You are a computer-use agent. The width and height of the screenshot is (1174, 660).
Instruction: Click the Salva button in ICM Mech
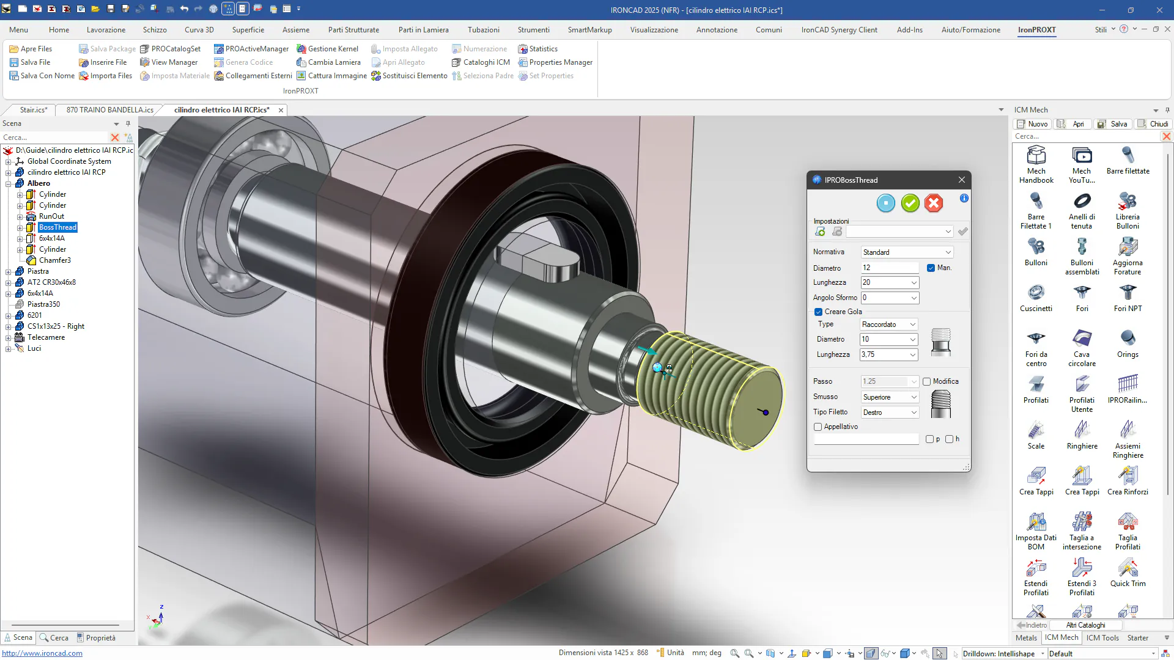pos(1113,123)
